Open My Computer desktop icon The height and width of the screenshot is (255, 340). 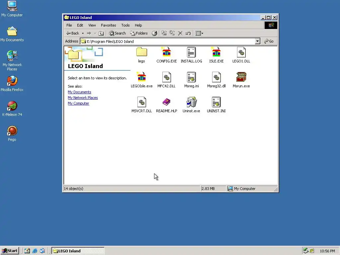pyautogui.click(x=12, y=9)
